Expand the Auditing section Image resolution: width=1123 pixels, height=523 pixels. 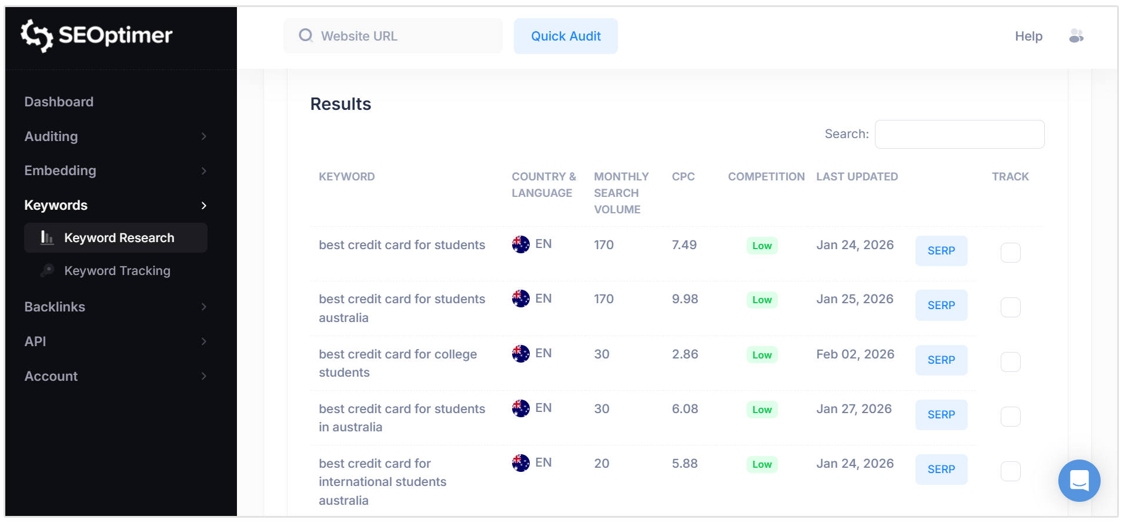pos(51,136)
